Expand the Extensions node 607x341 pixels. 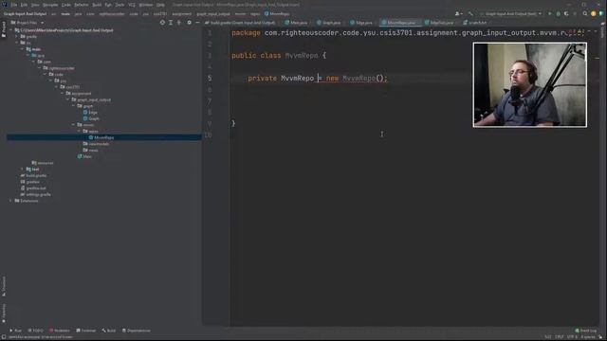(x=10, y=201)
